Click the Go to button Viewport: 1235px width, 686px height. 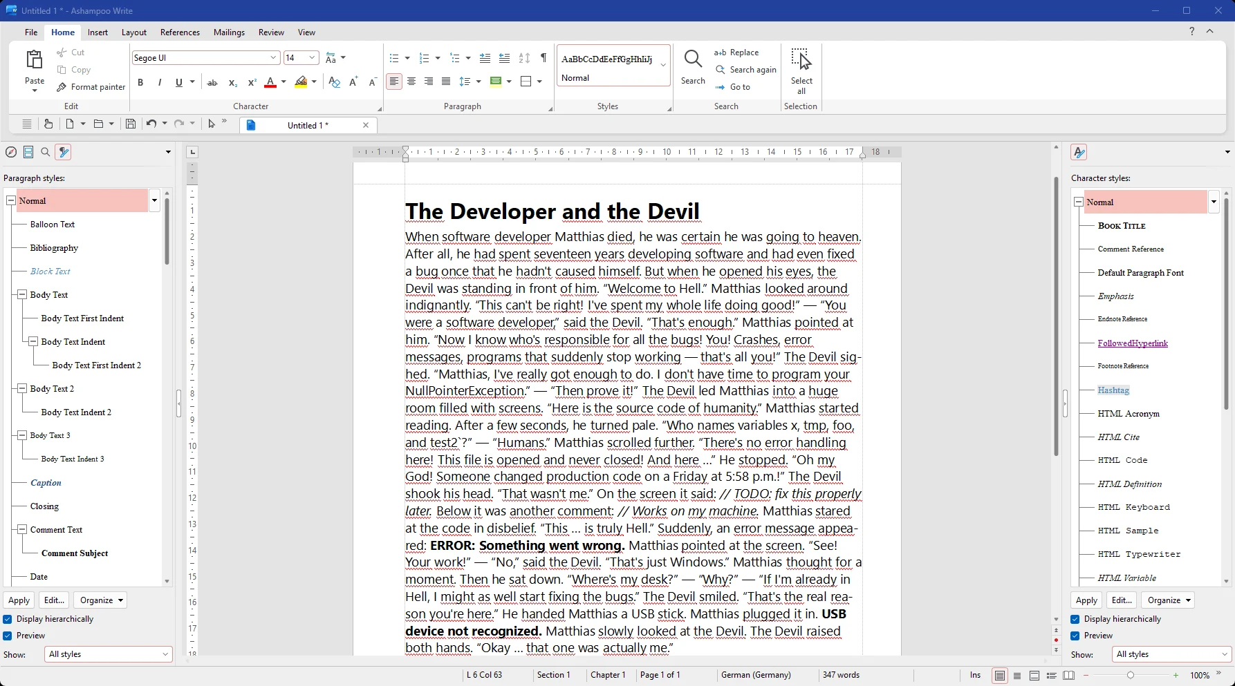point(733,87)
